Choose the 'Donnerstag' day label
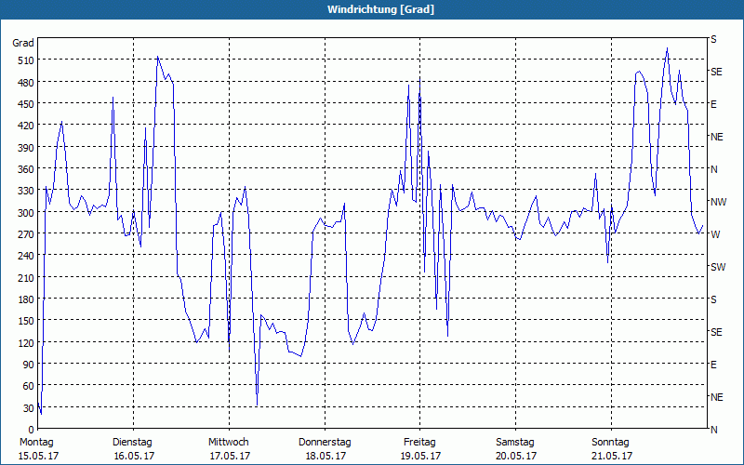The width and height of the screenshot is (744, 465). pyautogui.click(x=325, y=443)
